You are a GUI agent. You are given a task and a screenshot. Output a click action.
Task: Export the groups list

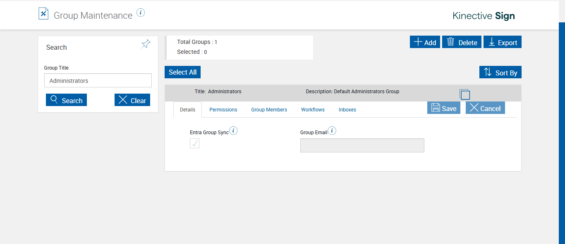[503, 42]
